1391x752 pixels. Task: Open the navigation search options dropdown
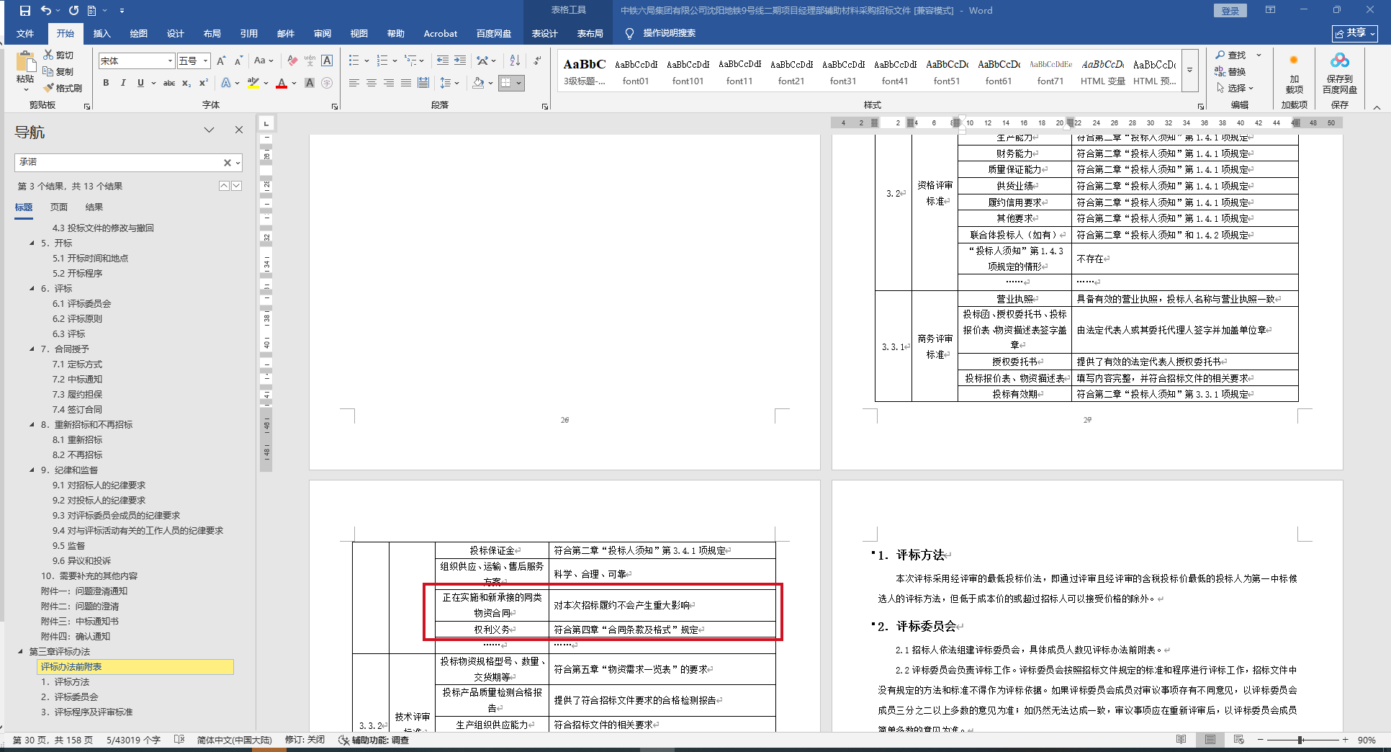[x=238, y=163]
